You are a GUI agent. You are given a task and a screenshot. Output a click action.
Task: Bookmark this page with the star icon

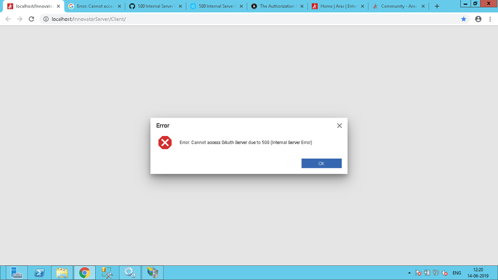[464, 19]
